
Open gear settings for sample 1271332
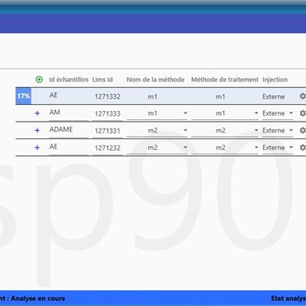pos(303,96)
